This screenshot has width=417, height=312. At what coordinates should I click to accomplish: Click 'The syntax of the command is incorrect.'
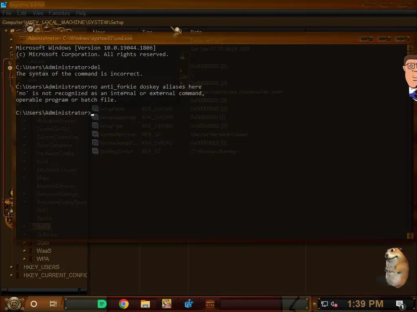point(79,74)
